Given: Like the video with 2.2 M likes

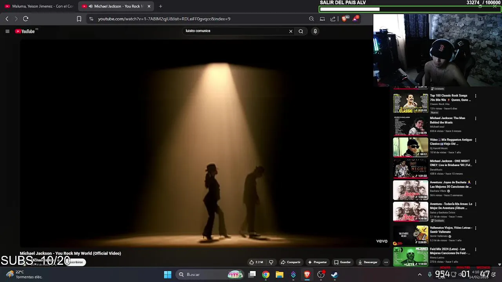Looking at the screenshot, I should [x=256, y=262].
